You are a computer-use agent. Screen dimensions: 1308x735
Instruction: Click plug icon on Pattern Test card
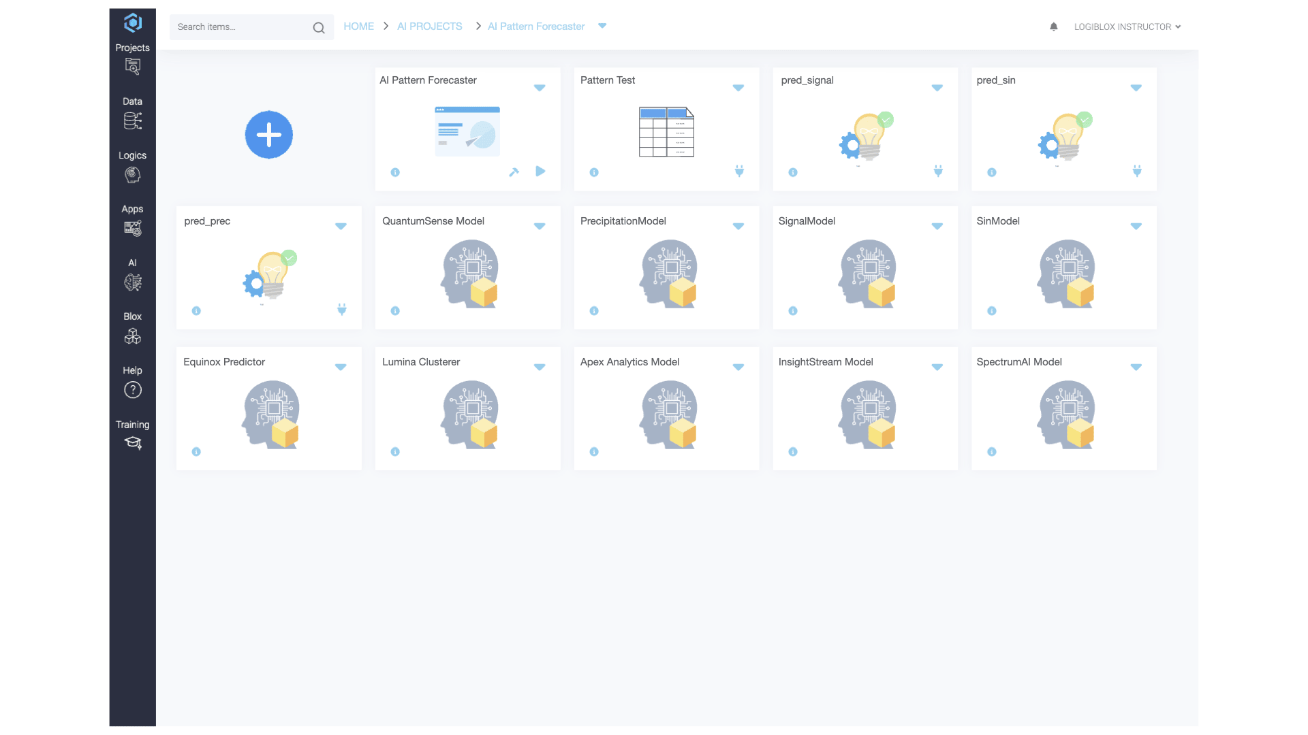[739, 171]
